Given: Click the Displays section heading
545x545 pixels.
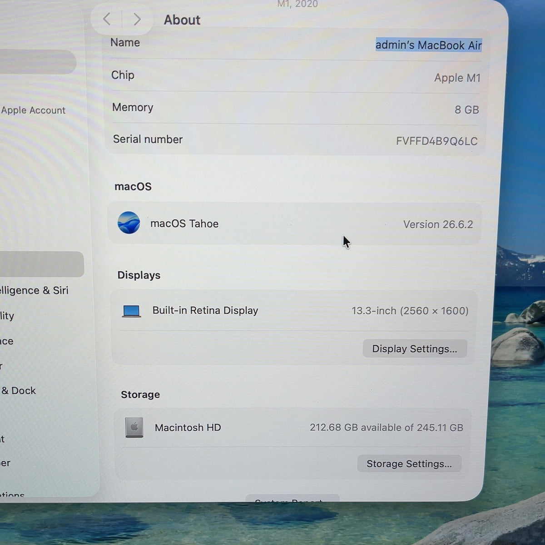Looking at the screenshot, I should (139, 275).
